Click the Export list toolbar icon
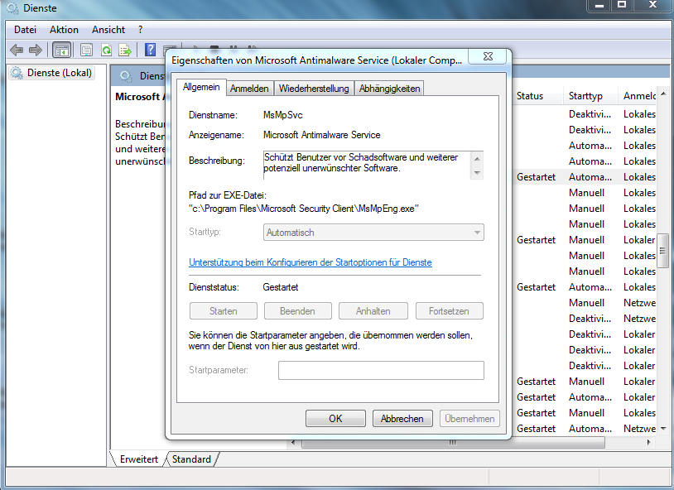The width and height of the screenshot is (674, 490). coord(125,50)
